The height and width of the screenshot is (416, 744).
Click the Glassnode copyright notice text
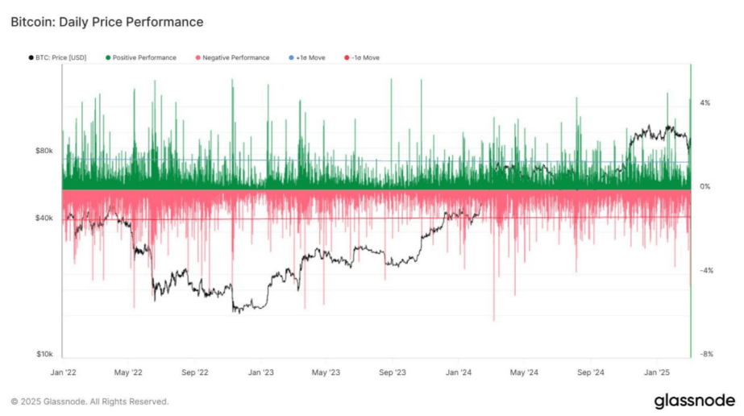pos(89,401)
